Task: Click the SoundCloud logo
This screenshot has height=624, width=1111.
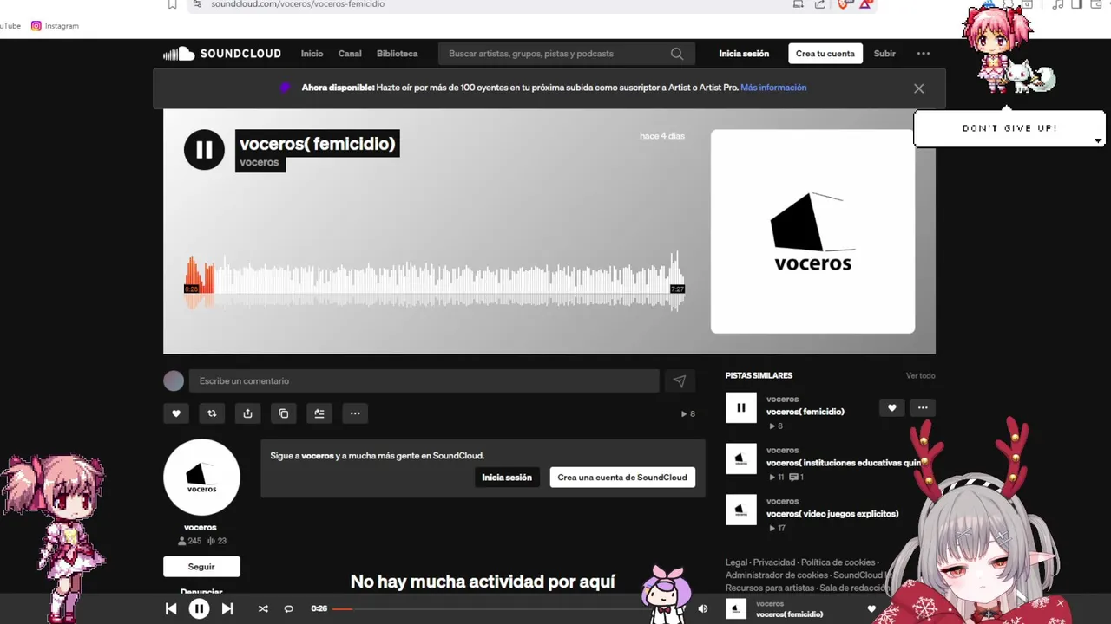Action: [222, 54]
